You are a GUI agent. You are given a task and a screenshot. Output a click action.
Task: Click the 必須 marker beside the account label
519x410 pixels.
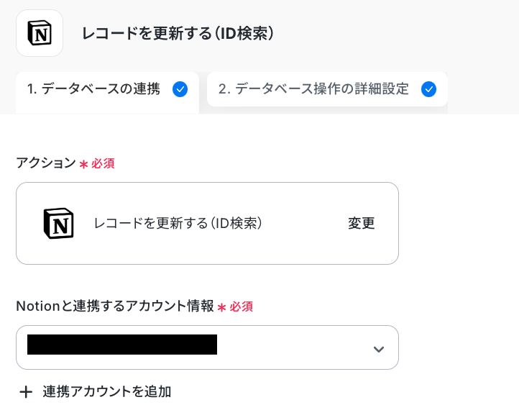[x=242, y=307]
